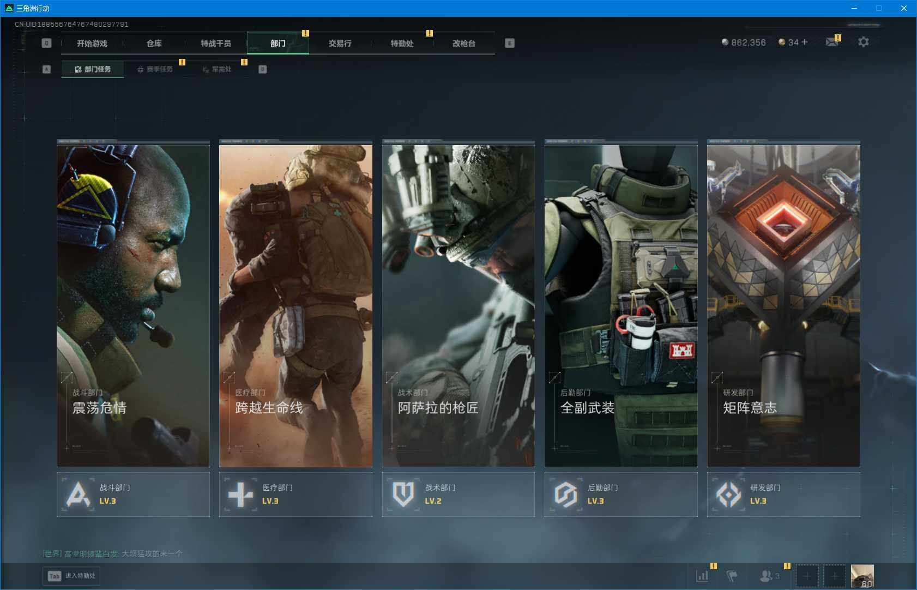The image size is (917, 590).
Task: Select the 矩阵意志 mission card
Action: coord(783,304)
